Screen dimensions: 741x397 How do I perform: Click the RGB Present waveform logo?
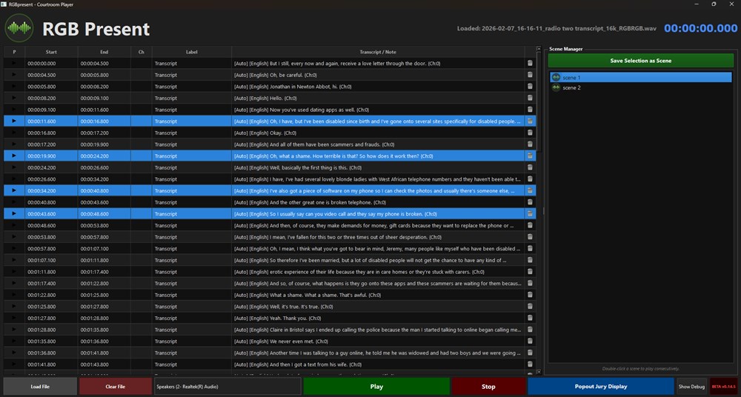click(x=19, y=28)
